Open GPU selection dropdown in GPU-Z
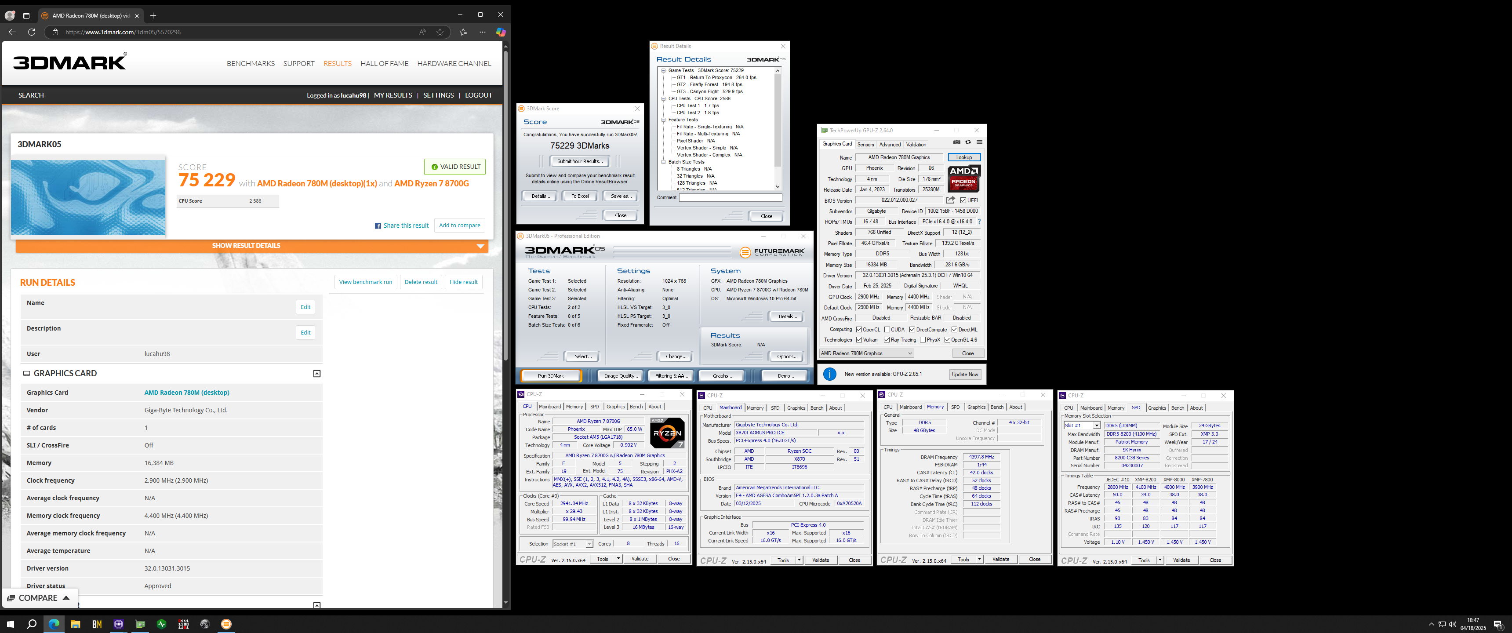The height and width of the screenshot is (633, 1512). tap(867, 353)
